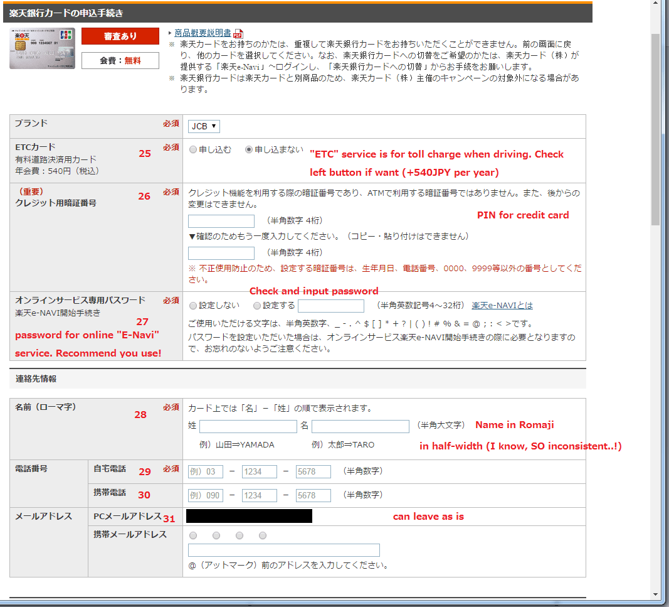Focus the mobile phone last 5678 field
Screen dimensions: 669x607
pos(313,495)
